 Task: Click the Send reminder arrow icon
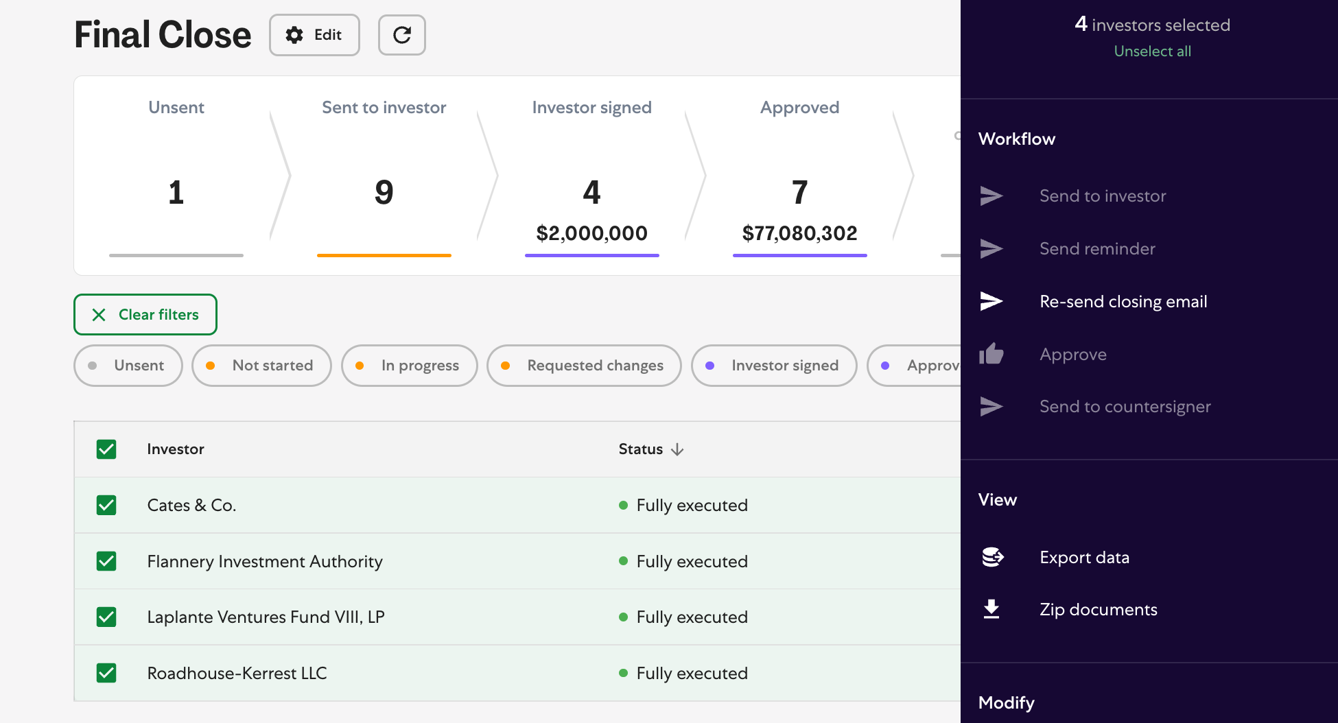coord(991,249)
